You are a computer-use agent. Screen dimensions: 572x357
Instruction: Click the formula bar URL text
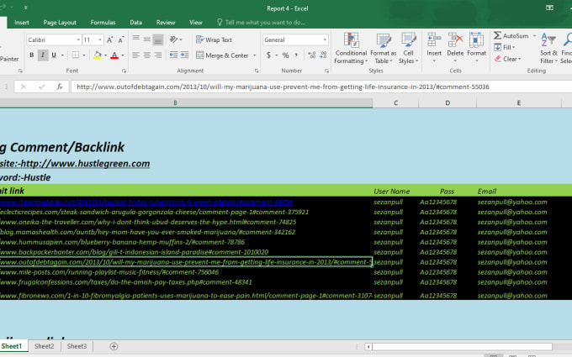pyautogui.click(x=283, y=87)
